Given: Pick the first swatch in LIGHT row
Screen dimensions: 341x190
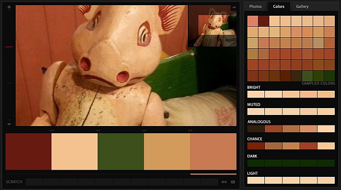Looking at the screenshot, I should (256, 180).
